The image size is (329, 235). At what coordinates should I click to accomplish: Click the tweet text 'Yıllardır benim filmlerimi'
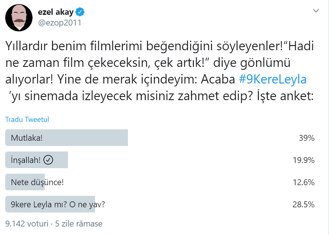click(74, 46)
